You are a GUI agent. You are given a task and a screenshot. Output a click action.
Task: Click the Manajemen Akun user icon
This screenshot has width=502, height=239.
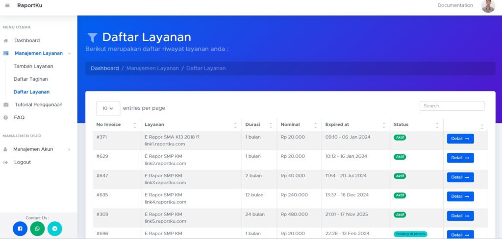[x=5, y=149]
